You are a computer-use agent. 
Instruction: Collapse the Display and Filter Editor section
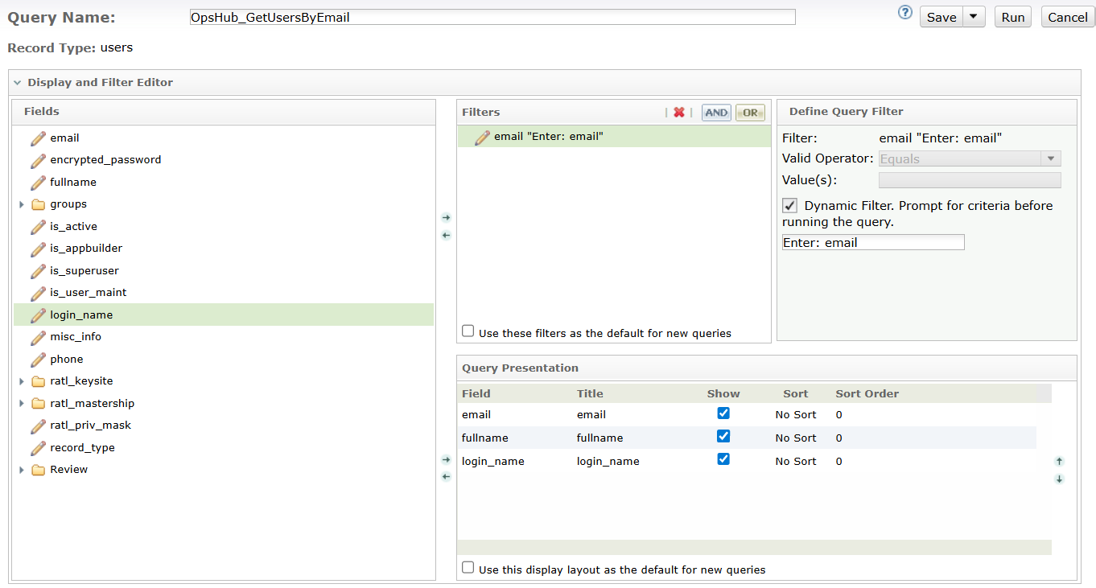(17, 82)
